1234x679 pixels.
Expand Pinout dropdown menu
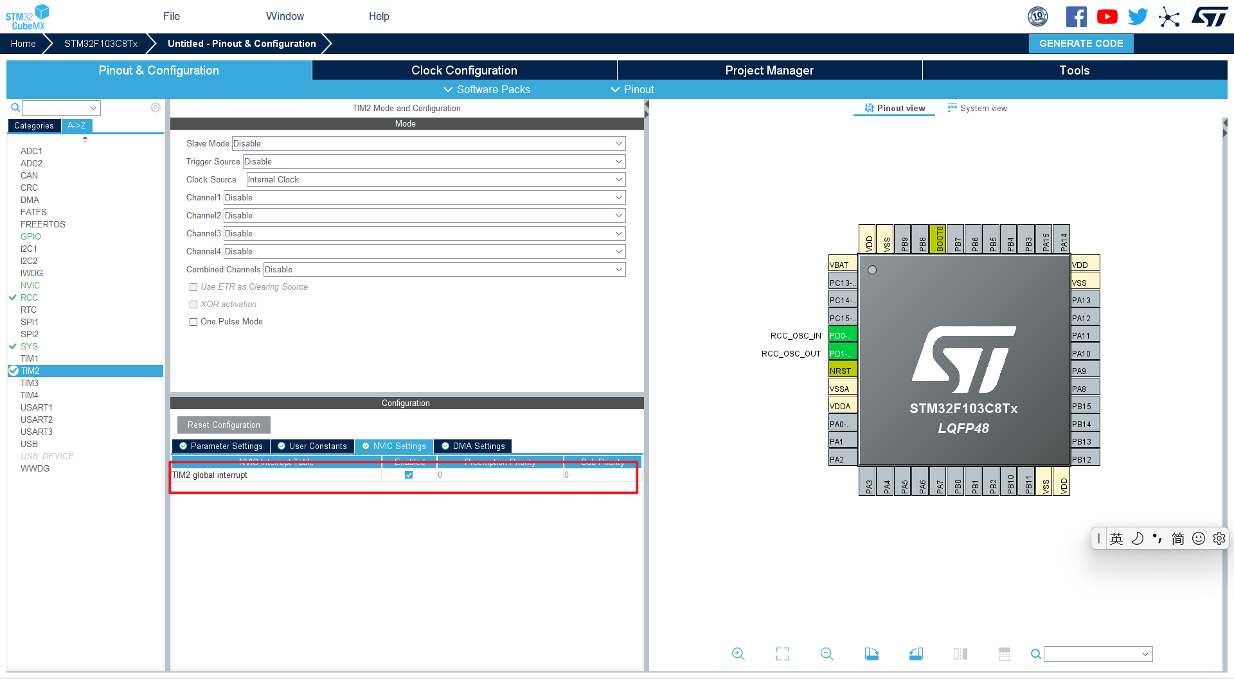coord(632,89)
